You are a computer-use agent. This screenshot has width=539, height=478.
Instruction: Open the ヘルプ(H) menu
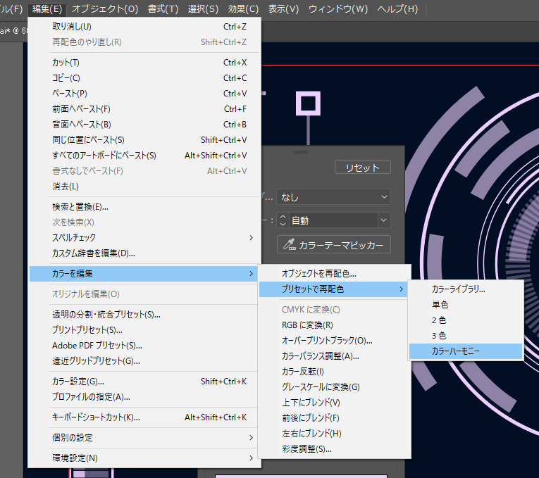point(397,8)
